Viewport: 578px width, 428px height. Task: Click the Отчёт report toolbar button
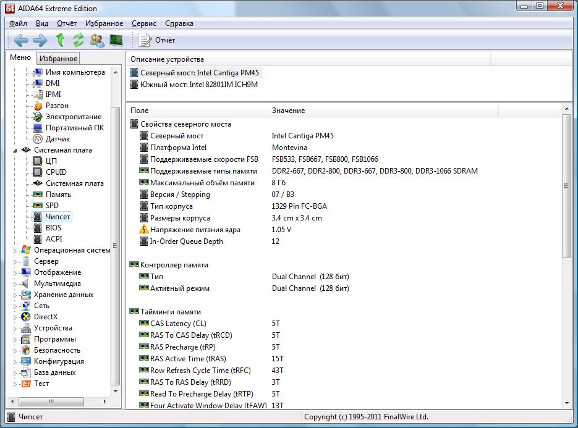tap(157, 40)
